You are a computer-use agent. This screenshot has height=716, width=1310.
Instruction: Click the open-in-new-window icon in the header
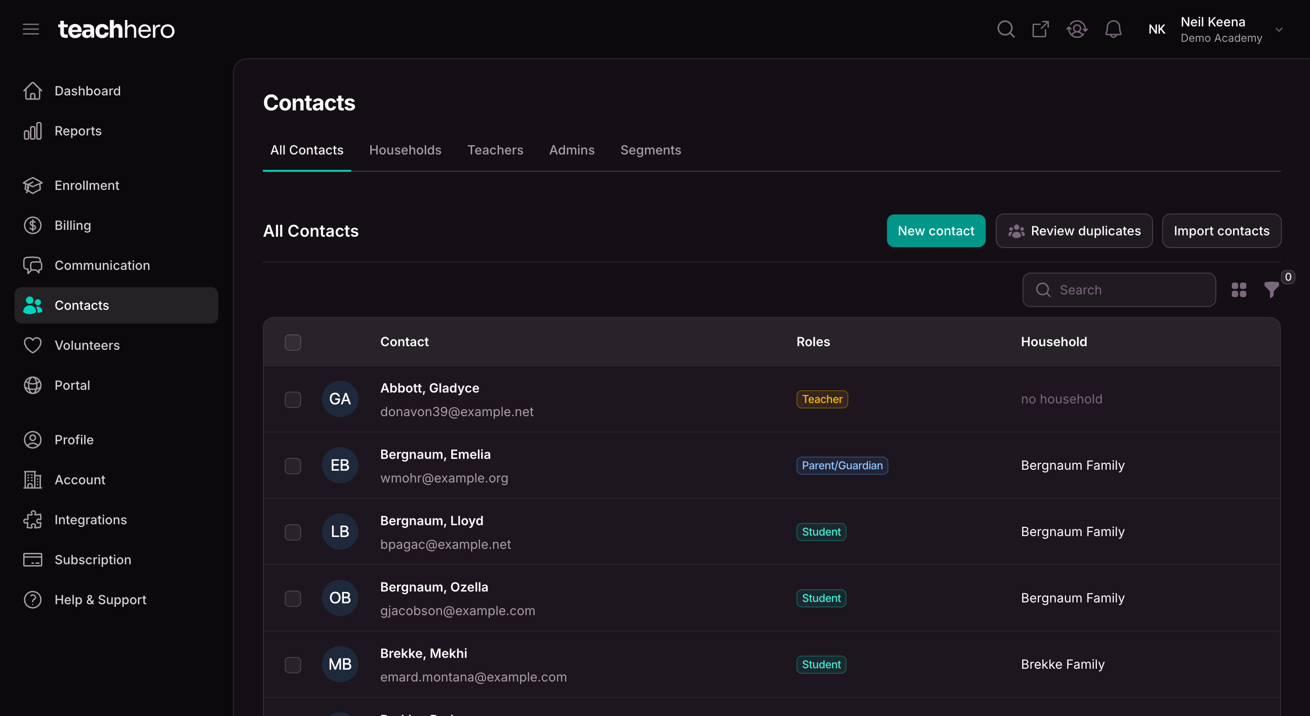[1040, 30]
